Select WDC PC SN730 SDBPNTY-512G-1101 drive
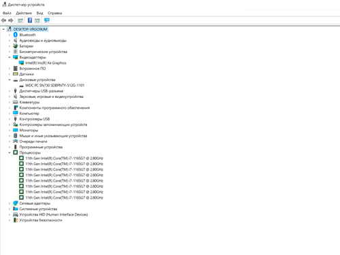 click(x=54, y=86)
